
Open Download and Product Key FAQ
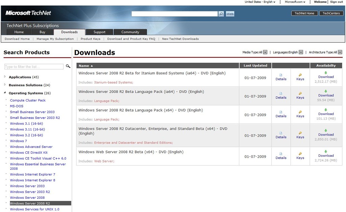pos(131,39)
